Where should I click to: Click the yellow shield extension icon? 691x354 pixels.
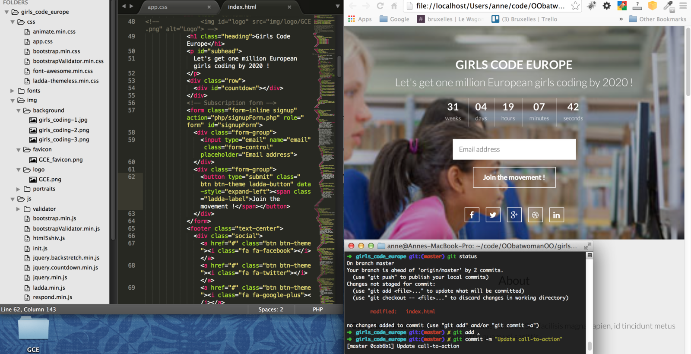(x=653, y=6)
